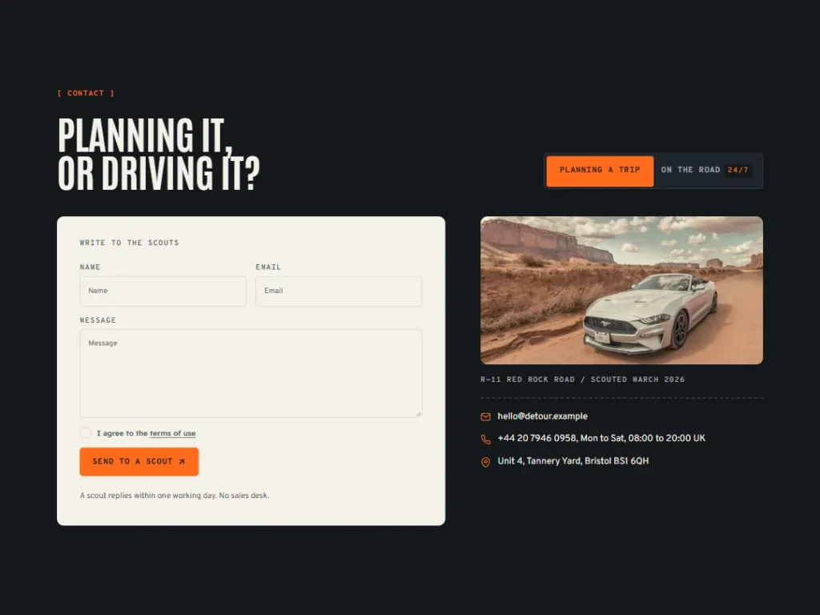Click the Message textarea resize handle
The width and height of the screenshot is (820, 615).
[418, 414]
